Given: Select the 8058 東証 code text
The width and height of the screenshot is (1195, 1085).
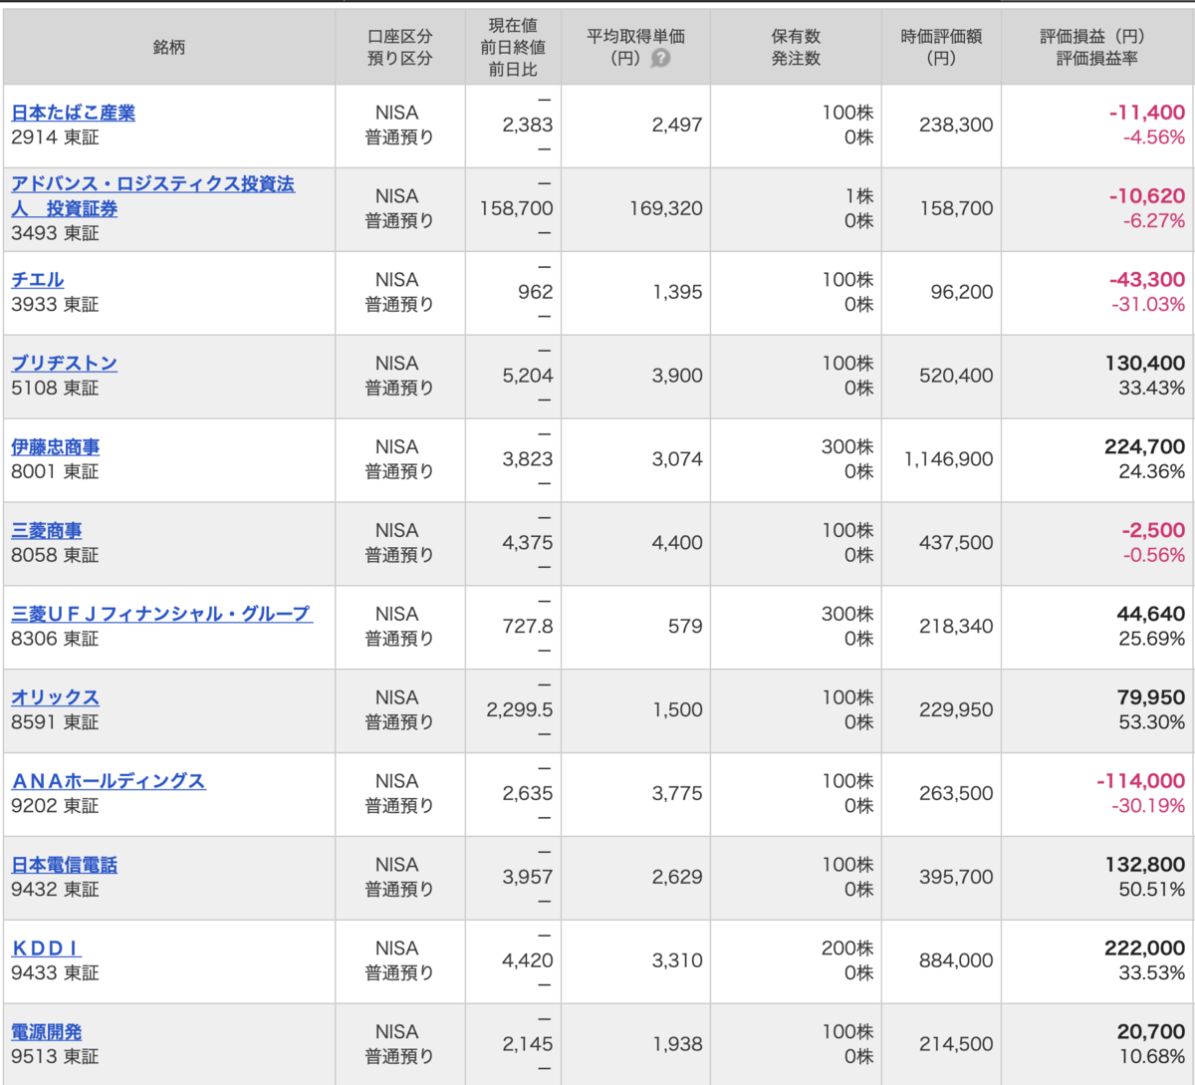Looking at the screenshot, I should click(x=55, y=556).
